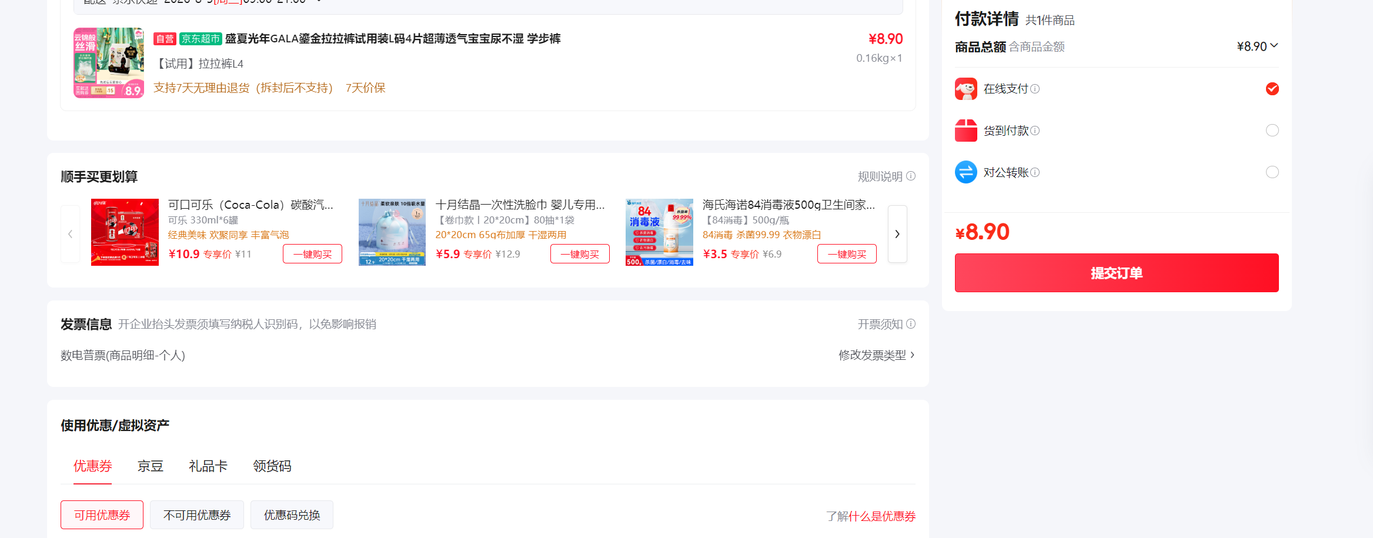The image size is (1373, 538).
Task: Click the 在线支付 JD dog payment icon
Action: (x=966, y=89)
